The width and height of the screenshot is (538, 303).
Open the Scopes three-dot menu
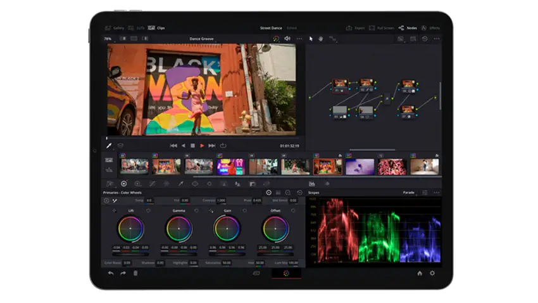coord(437,193)
